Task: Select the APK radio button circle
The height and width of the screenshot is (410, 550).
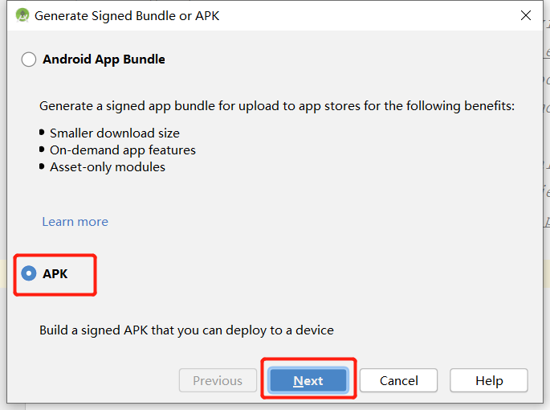Action: [x=29, y=274]
